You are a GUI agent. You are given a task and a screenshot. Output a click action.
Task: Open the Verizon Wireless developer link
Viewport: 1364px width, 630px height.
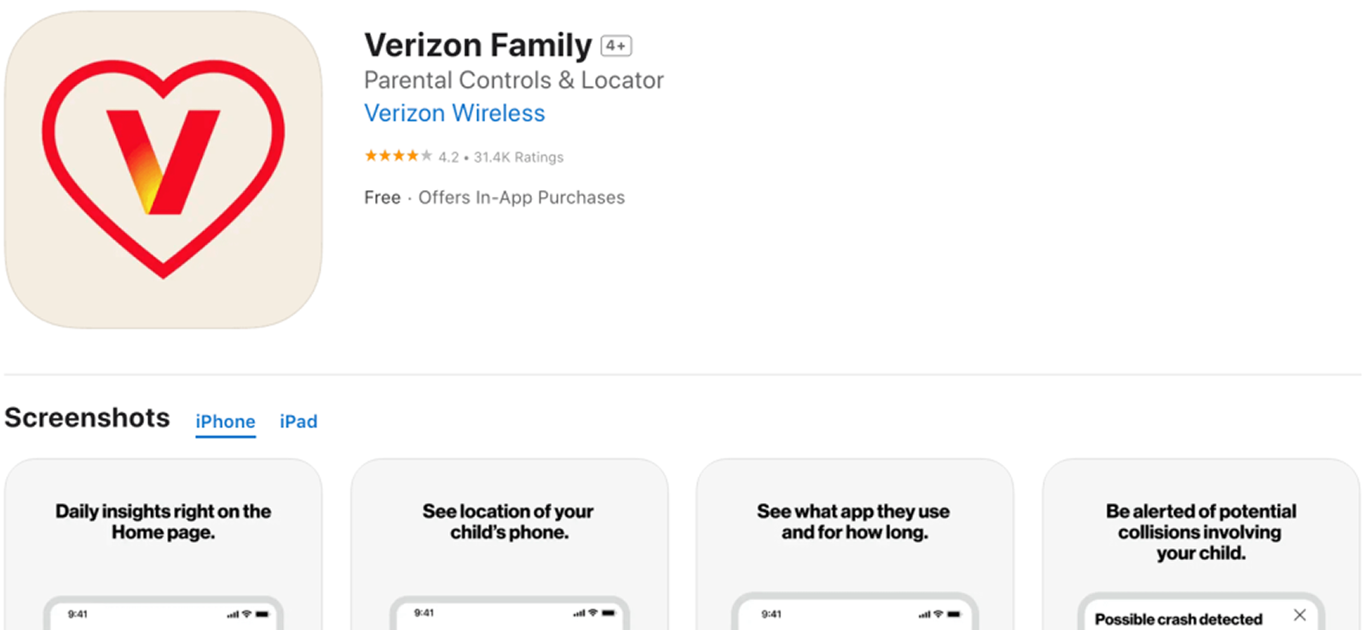[454, 113]
